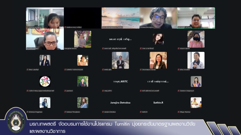Click muted mic icon beside small วรนุช_ARITC label
This screenshot has width=241, height=135.
[103, 91]
